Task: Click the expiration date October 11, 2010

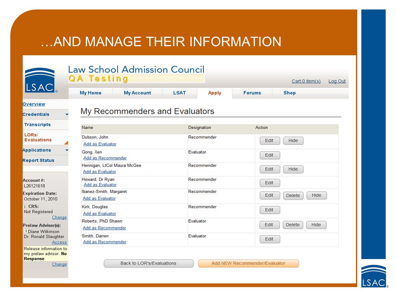Action: (41, 199)
